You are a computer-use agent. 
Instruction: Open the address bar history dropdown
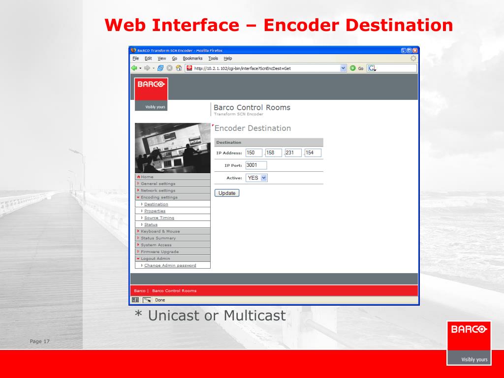pos(343,68)
